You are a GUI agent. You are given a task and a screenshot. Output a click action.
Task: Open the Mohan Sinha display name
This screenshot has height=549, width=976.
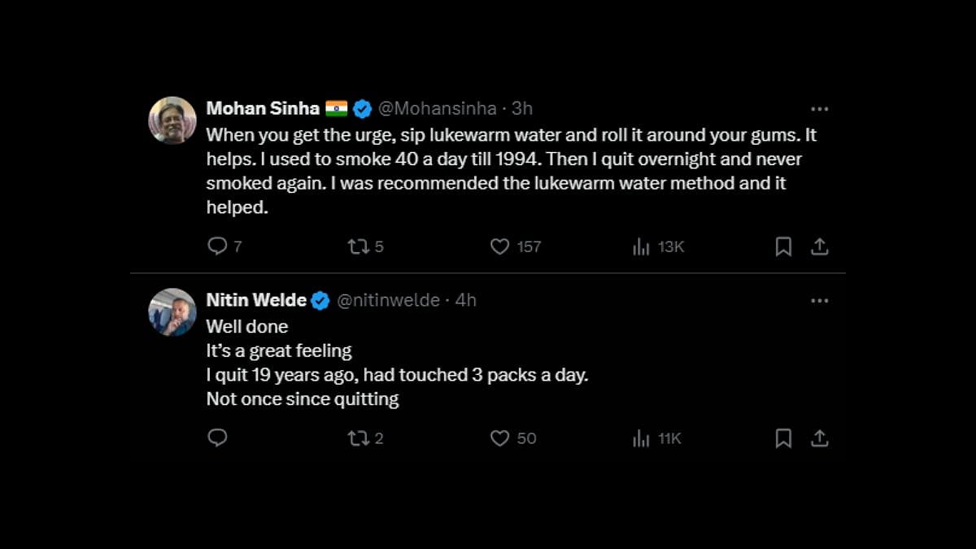(x=263, y=108)
